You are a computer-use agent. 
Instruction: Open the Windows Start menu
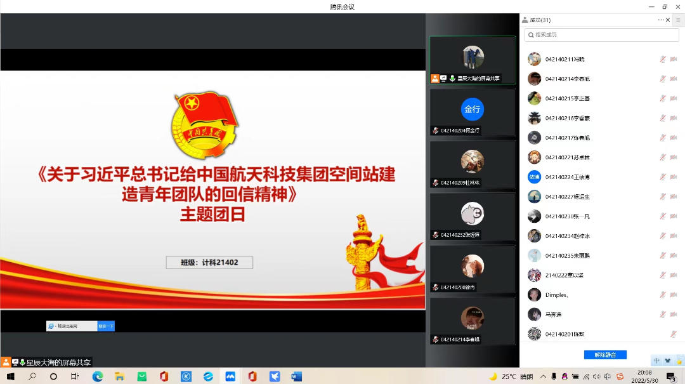tap(11, 376)
